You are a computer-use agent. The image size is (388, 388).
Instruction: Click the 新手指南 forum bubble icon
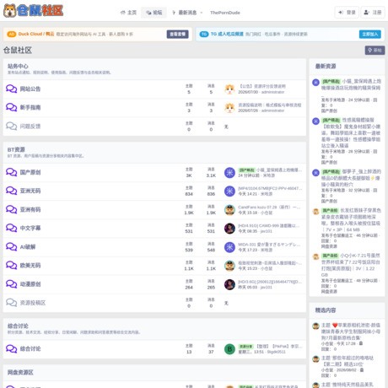[x=12, y=107]
